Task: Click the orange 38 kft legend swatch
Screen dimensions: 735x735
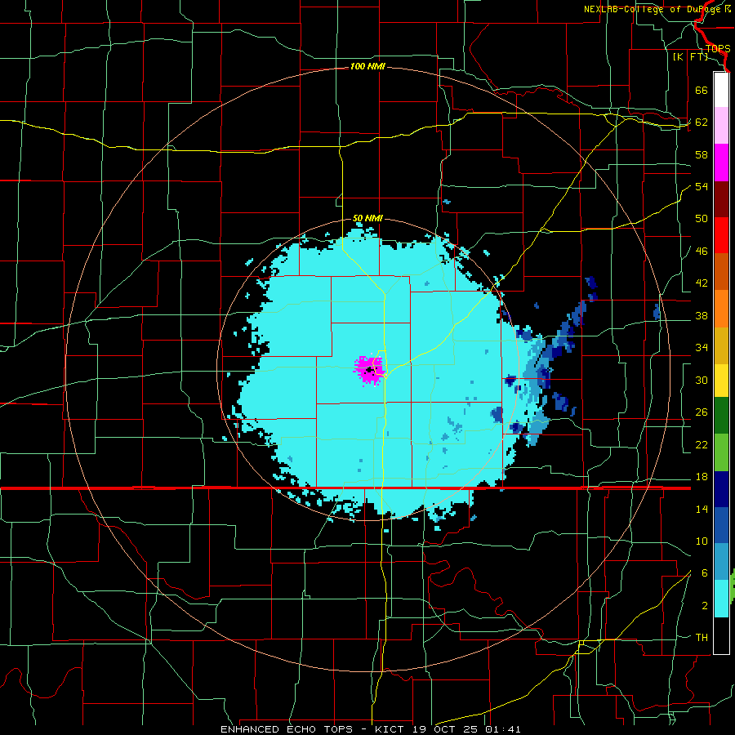Action: pos(721,308)
